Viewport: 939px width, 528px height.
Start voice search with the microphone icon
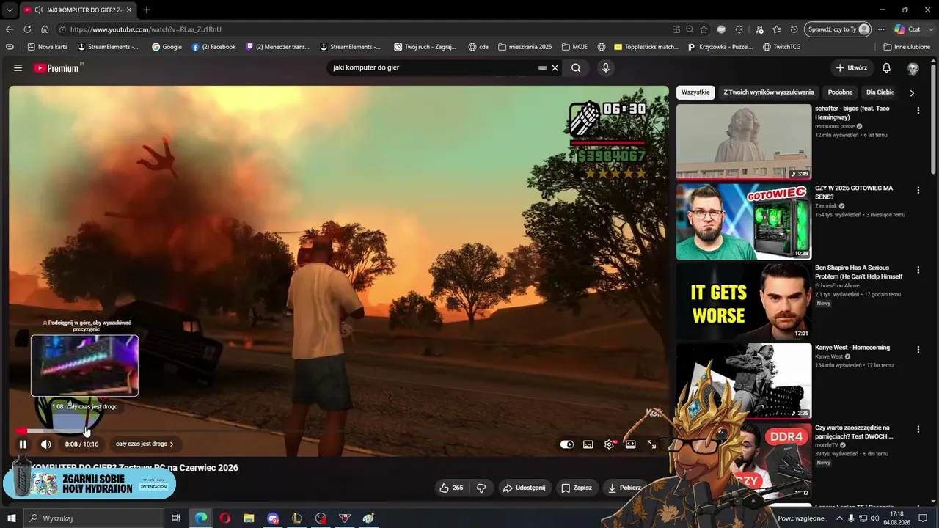605,68
